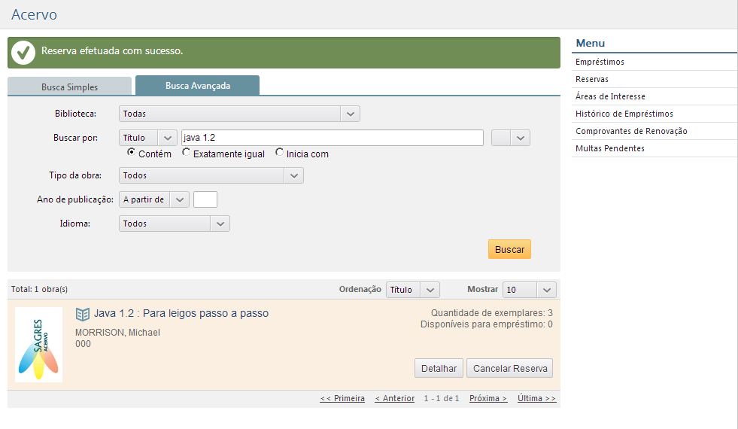738x429 pixels.
Task: Go to the Próxima page link
Action: click(488, 398)
